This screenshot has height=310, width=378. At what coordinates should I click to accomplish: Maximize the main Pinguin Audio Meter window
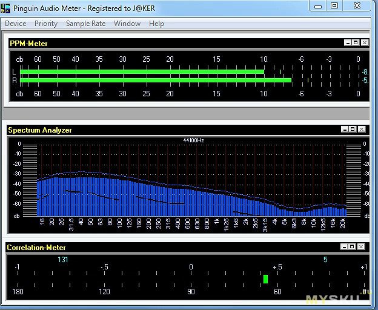pos(334,6)
